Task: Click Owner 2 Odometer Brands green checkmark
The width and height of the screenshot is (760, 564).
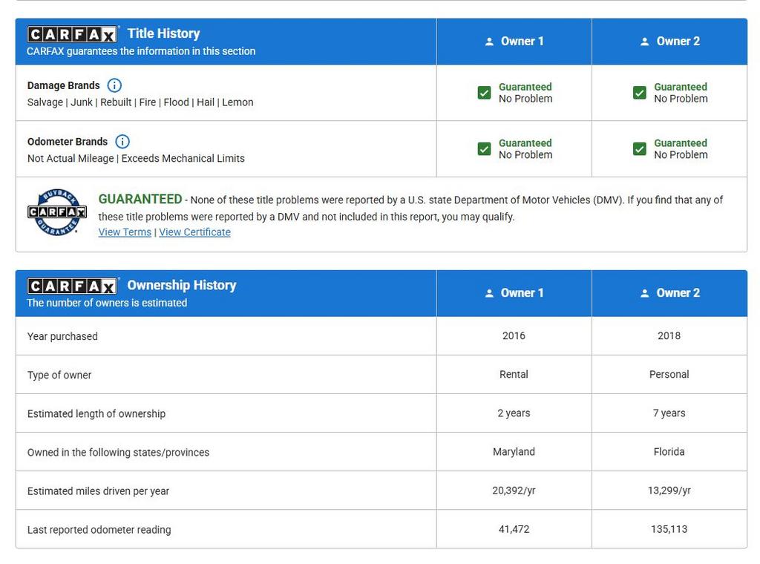Action: [x=639, y=149]
